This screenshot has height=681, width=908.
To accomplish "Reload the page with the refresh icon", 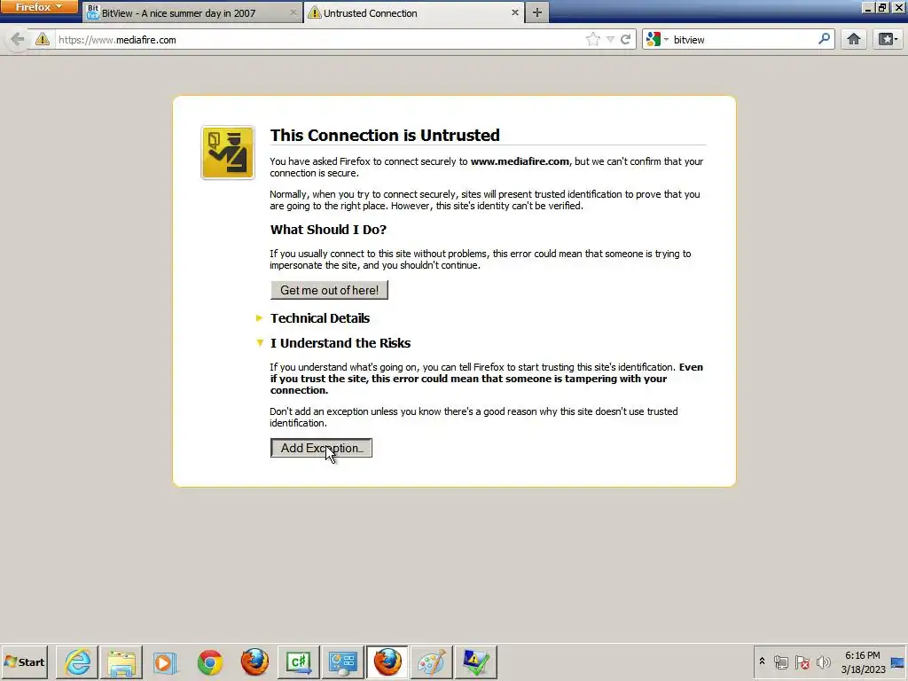I will (625, 39).
